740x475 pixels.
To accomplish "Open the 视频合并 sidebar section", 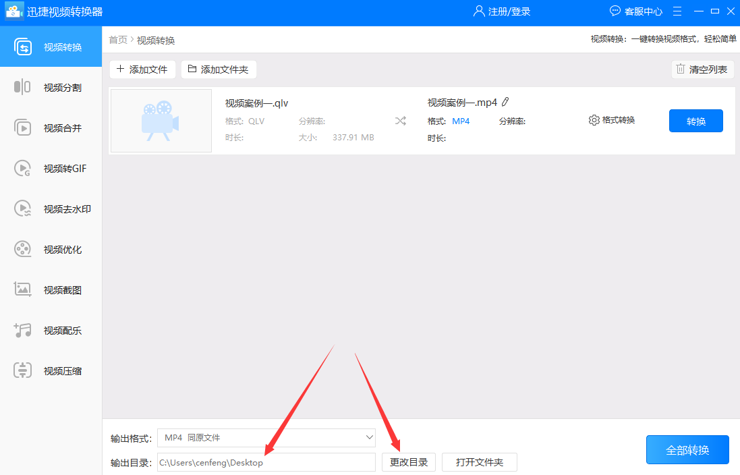I will pyautogui.click(x=51, y=128).
